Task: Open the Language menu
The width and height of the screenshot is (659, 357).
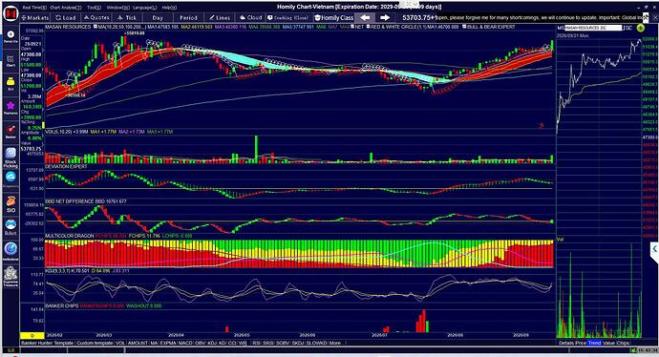Action: point(144,8)
